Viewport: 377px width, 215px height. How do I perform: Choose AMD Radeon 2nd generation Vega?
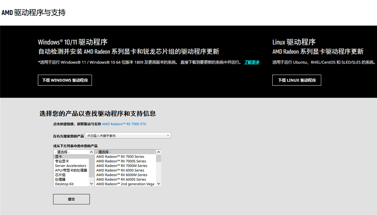point(126,184)
